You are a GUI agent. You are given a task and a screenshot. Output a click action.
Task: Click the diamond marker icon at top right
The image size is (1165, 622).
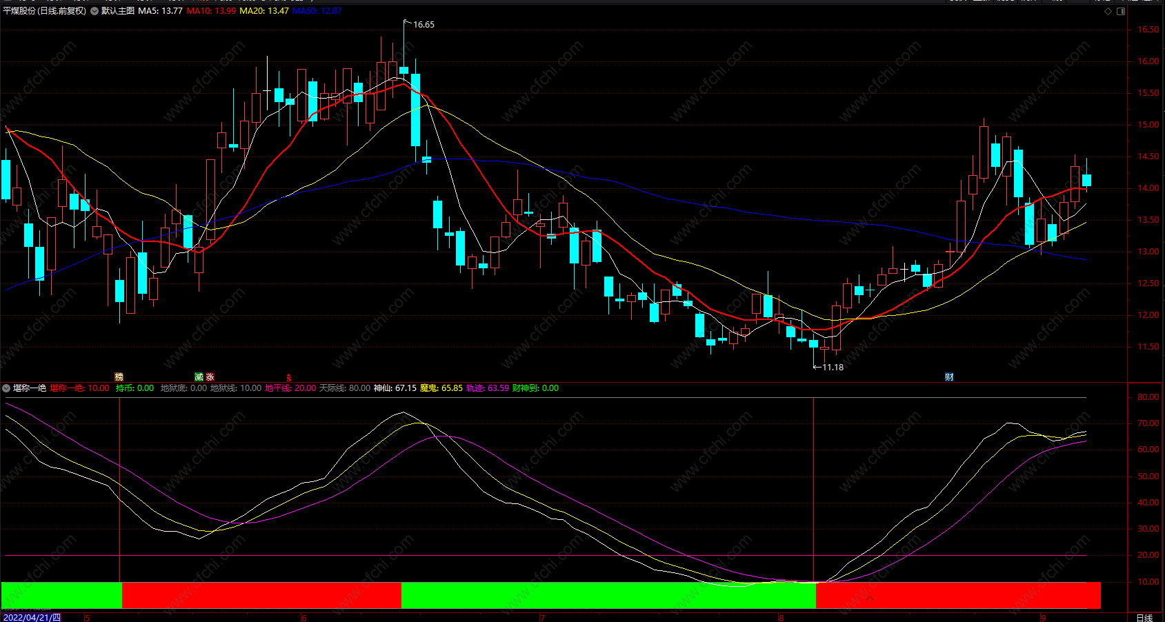point(1108,11)
